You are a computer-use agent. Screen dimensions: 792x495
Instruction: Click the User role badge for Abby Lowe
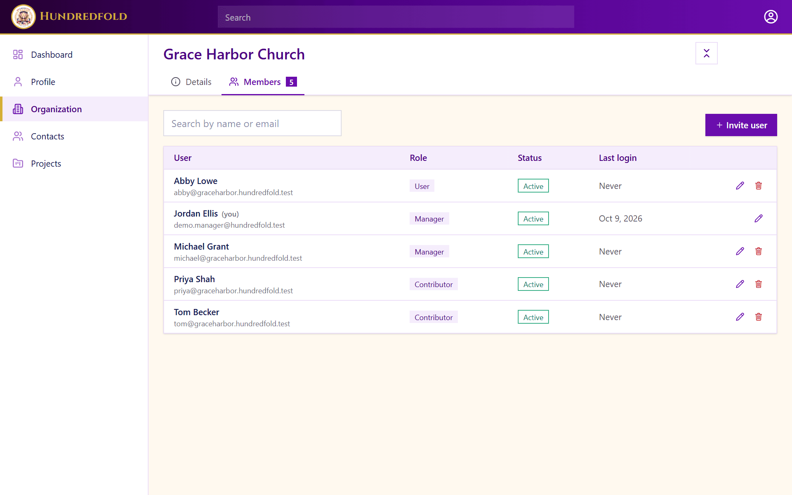click(422, 186)
